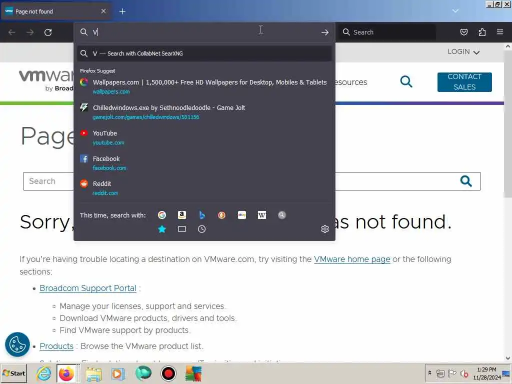Click the CONTACT SALES button
This screenshot has width=512, height=384.
pos(464,82)
